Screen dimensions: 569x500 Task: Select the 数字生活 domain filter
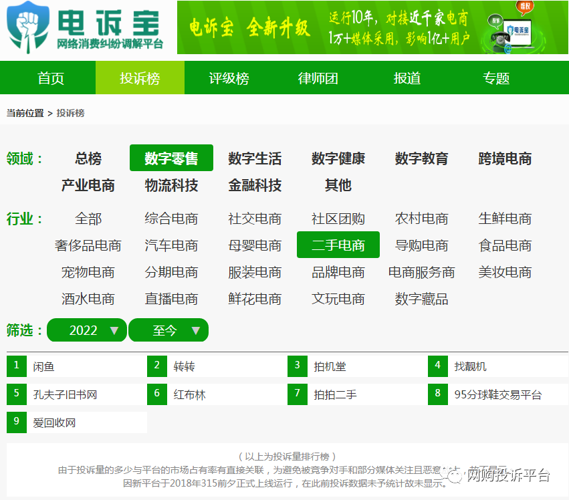coord(255,158)
